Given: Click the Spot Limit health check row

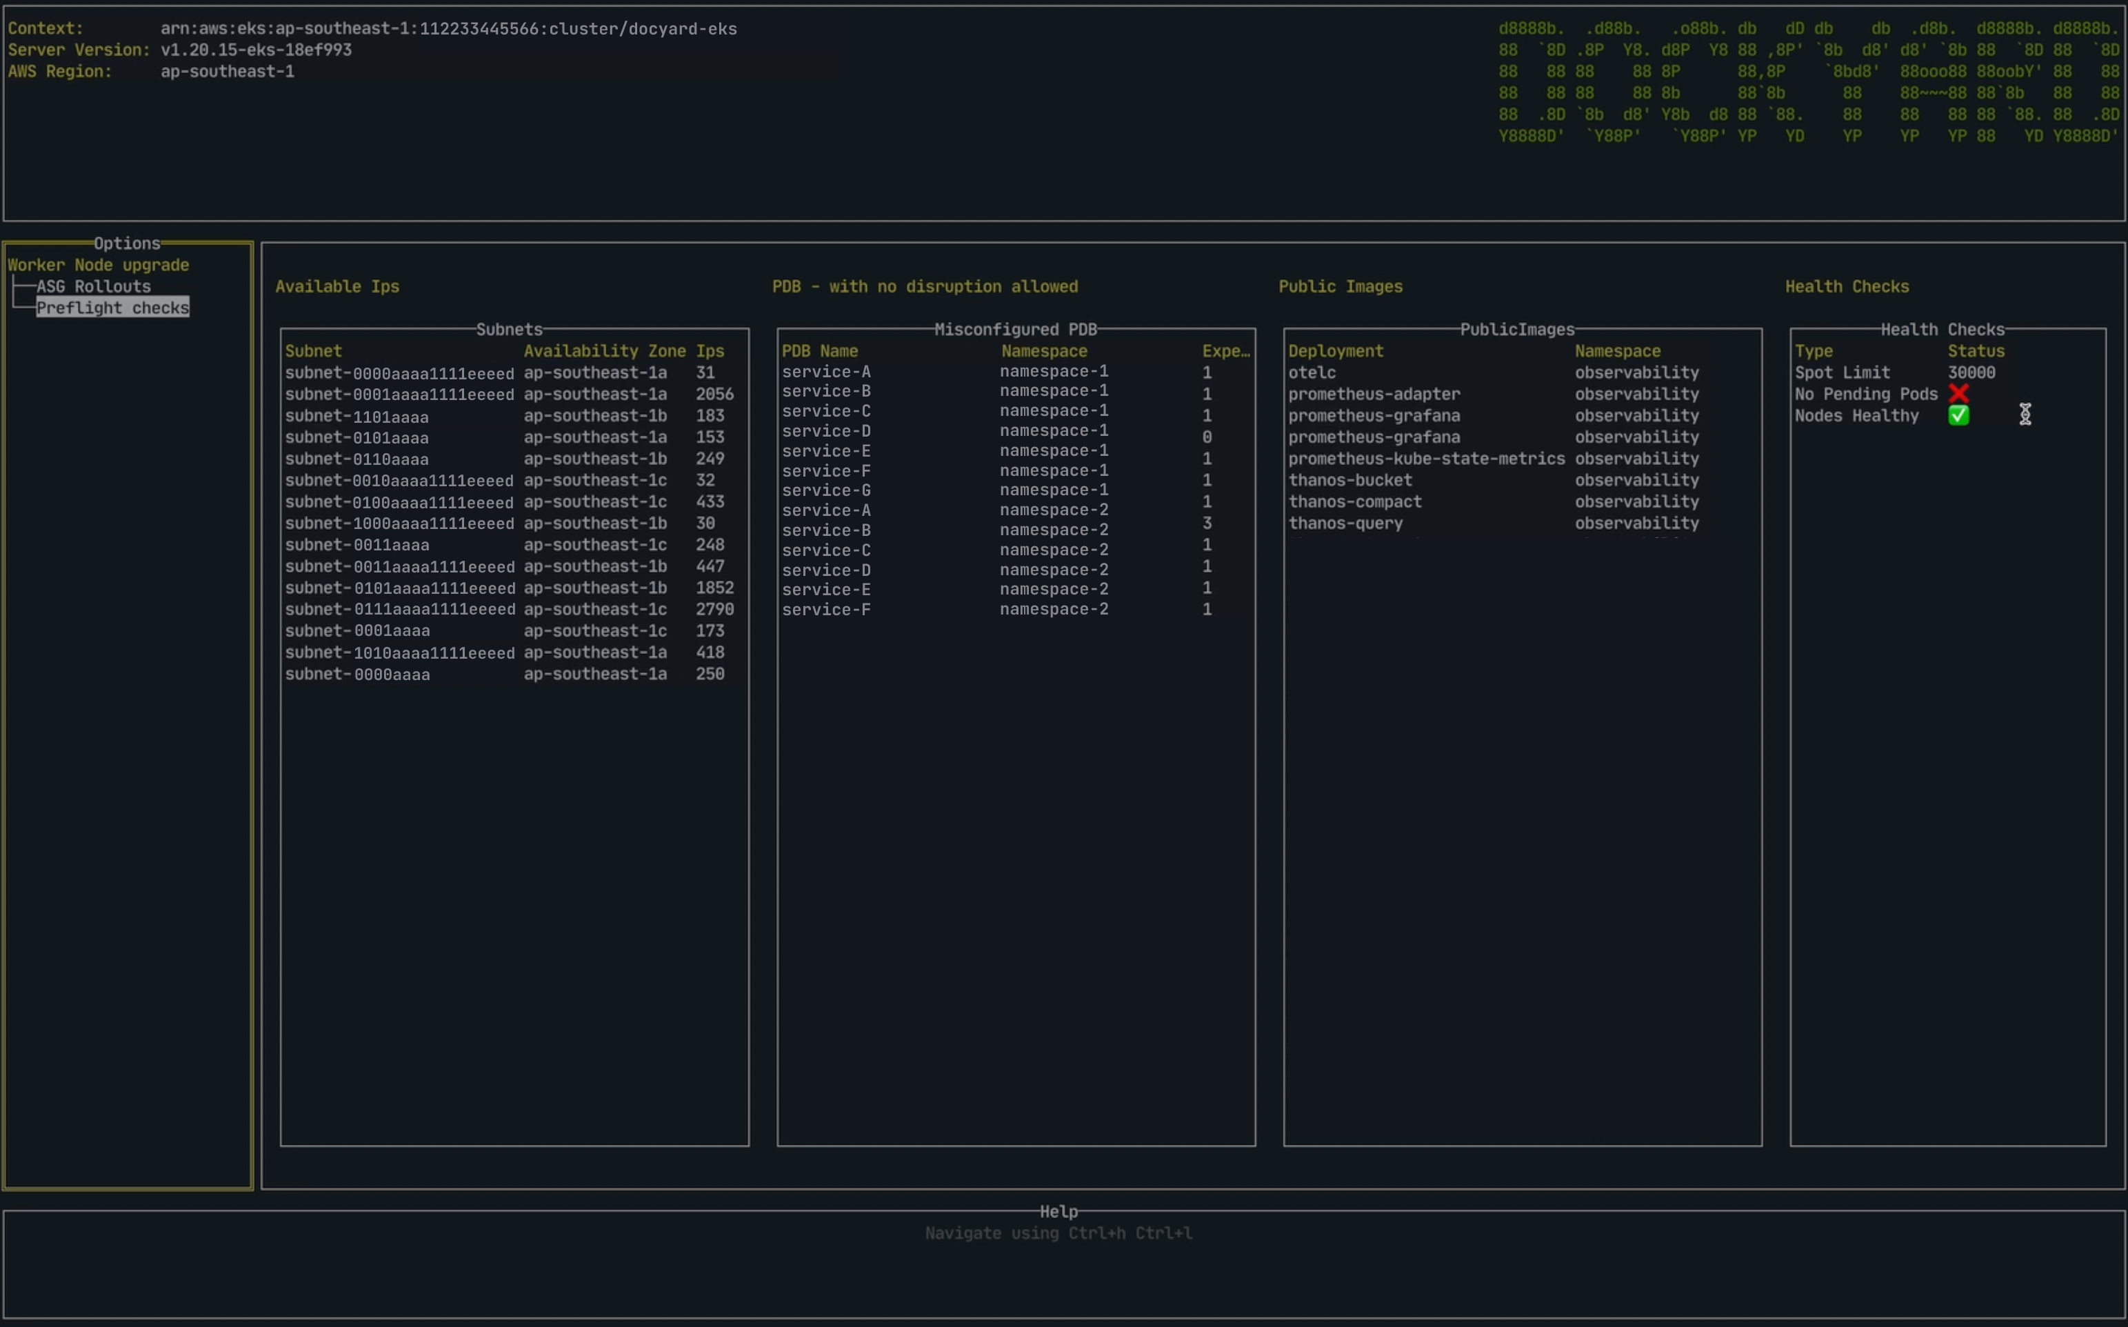Looking at the screenshot, I should pos(1841,372).
